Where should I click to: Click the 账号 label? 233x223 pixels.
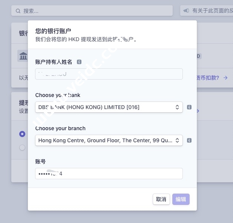coord(40,161)
